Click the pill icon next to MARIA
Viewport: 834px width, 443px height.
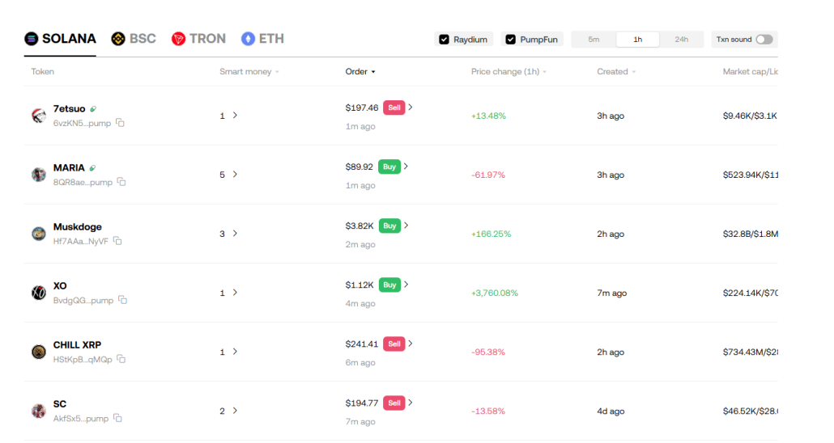pyautogui.click(x=93, y=168)
